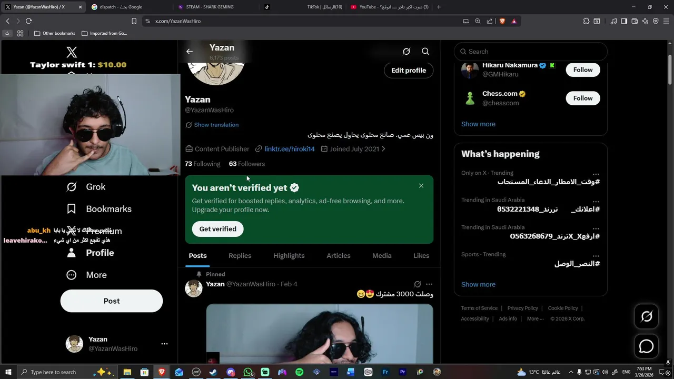Switch to the Likes tab
Screen dimensions: 674x379
(x=421, y=256)
